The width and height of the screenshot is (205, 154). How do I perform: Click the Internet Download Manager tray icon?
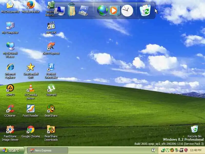click(163, 150)
